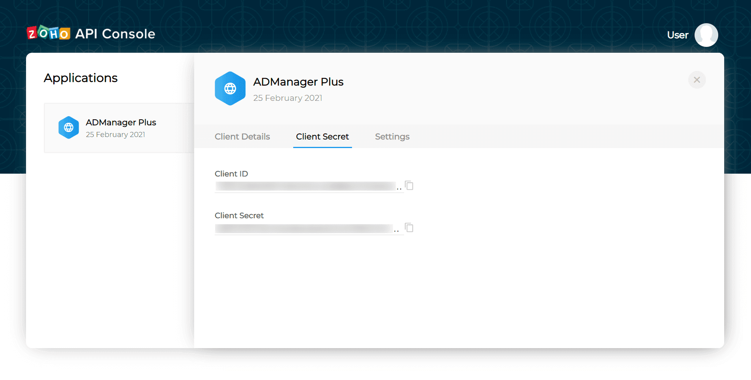The height and width of the screenshot is (380, 751).
Task: Click the Client ID field label
Action: 231,174
